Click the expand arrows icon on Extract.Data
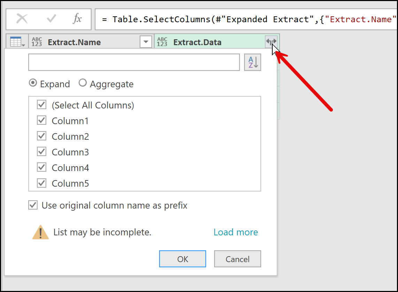Screen dimensions: 398x292 pyautogui.click(x=271, y=42)
